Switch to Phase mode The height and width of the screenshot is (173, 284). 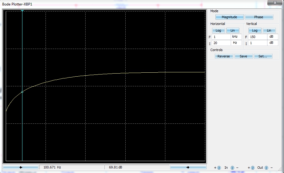[x=259, y=17]
